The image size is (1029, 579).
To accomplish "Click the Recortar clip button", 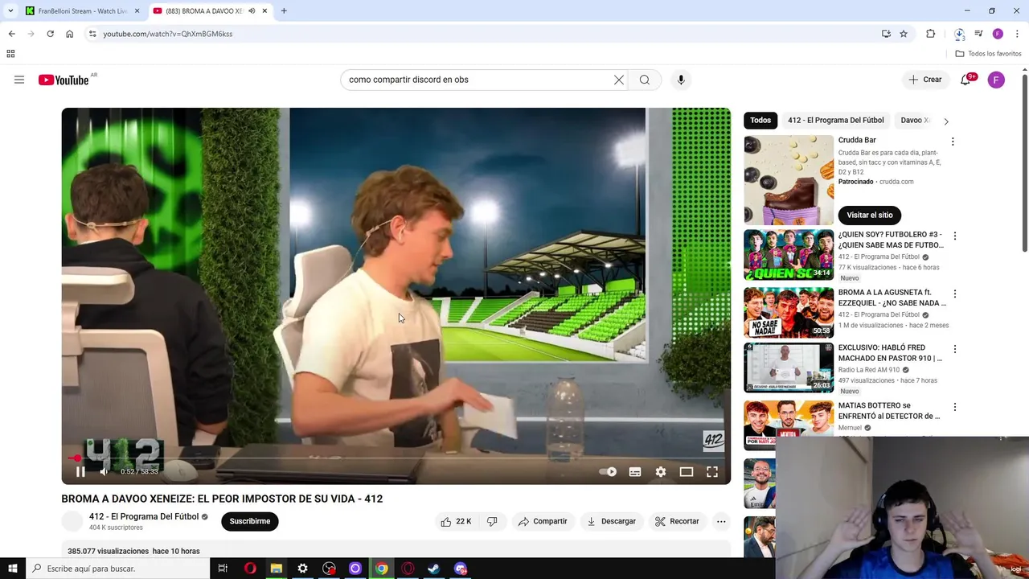I will (x=677, y=521).
